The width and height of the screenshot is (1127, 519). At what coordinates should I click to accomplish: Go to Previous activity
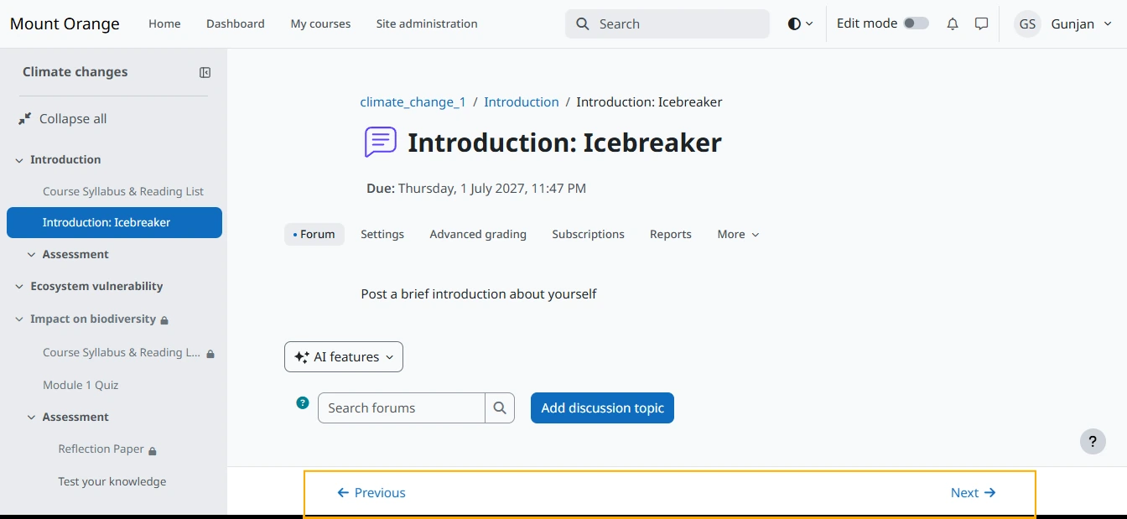pyautogui.click(x=371, y=493)
